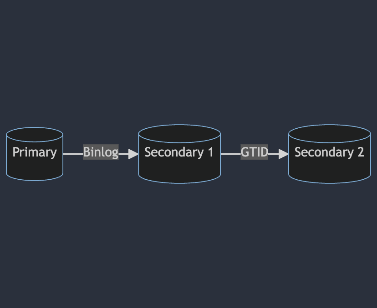The height and width of the screenshot is (308, 377).
Task: Click the Binlog edge label
Action: point(101,152)
